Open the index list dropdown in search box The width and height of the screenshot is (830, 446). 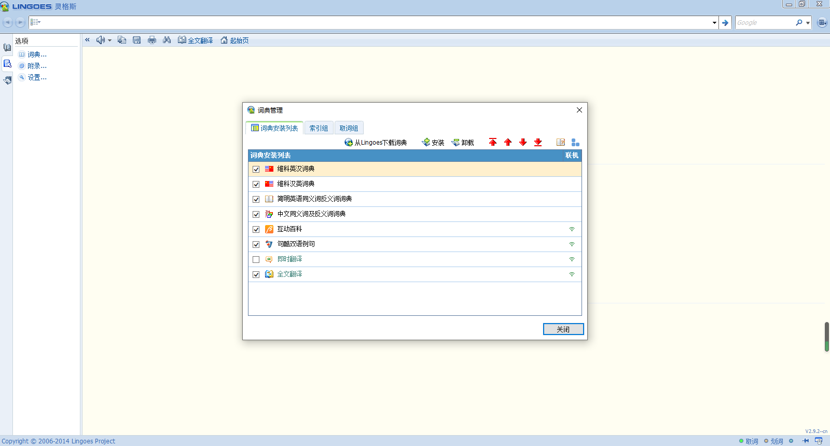[x=35, y=22]
